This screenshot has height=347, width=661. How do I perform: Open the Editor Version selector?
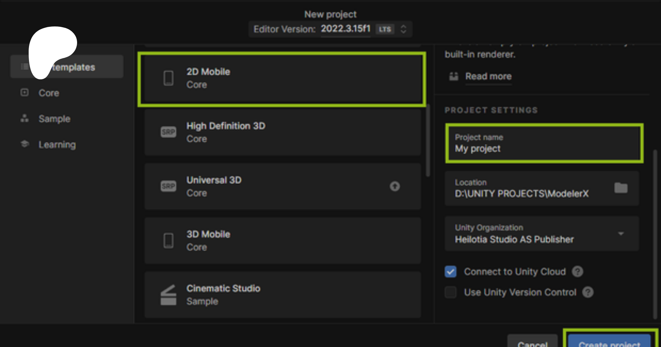point(403,29)
